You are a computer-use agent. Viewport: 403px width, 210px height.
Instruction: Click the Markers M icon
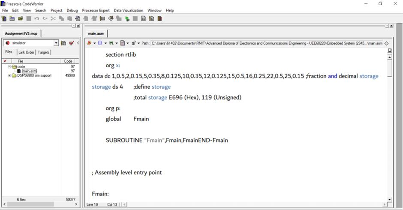[x=111, y=43]
